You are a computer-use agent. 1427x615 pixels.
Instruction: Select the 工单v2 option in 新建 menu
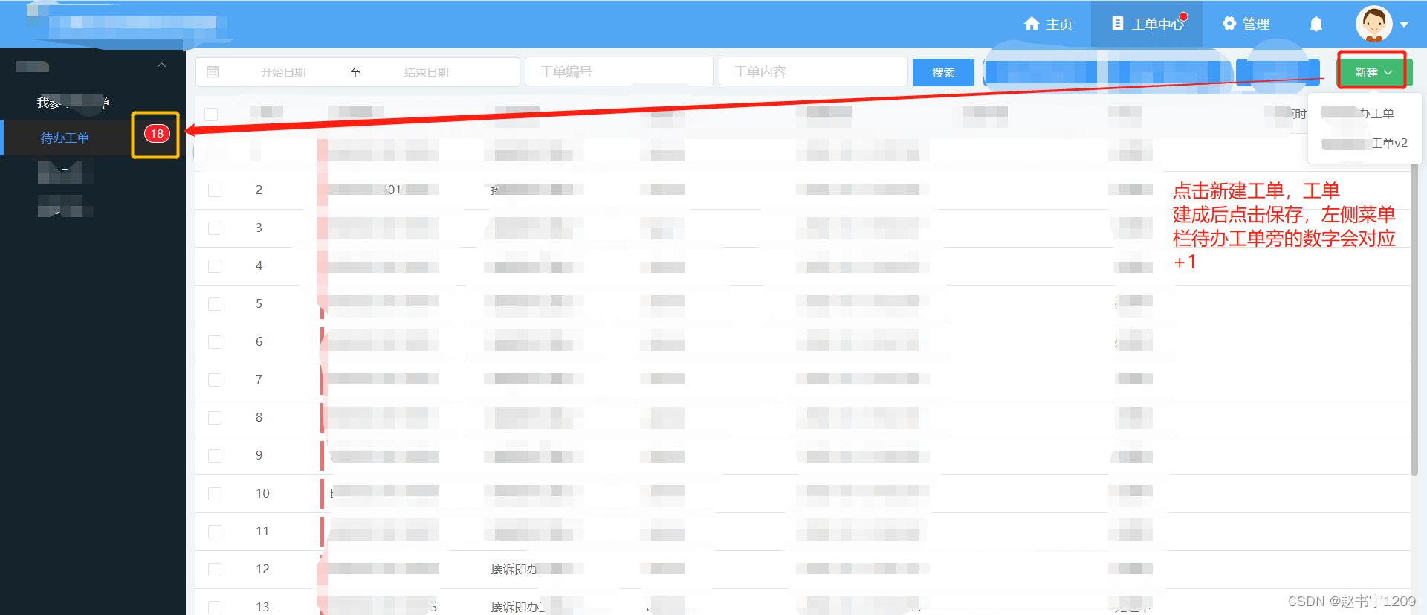(x=1365, y=143)
